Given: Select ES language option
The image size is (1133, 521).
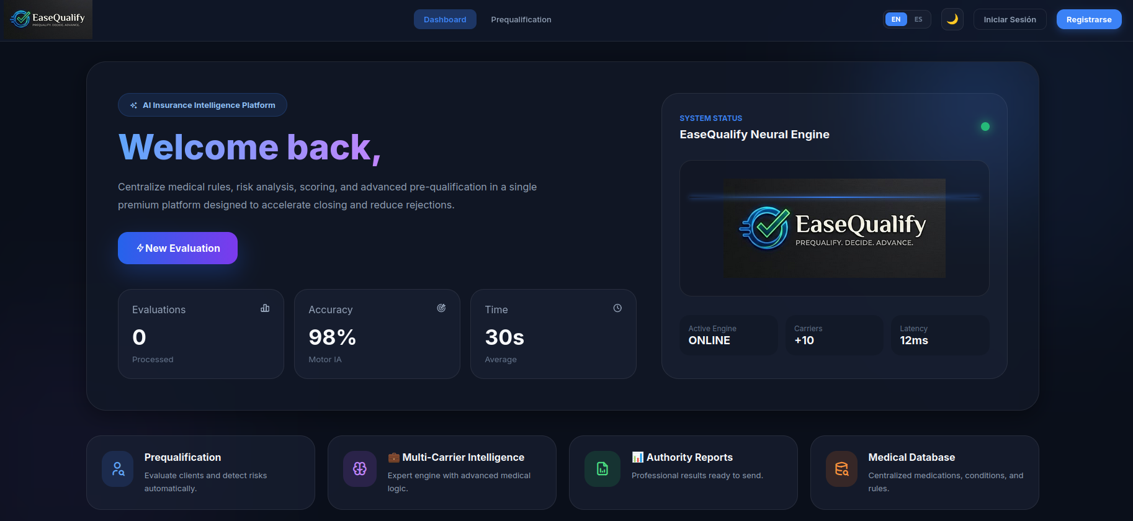Looking at the screenshot, I should pyautogui.click(x=918, y=19).
